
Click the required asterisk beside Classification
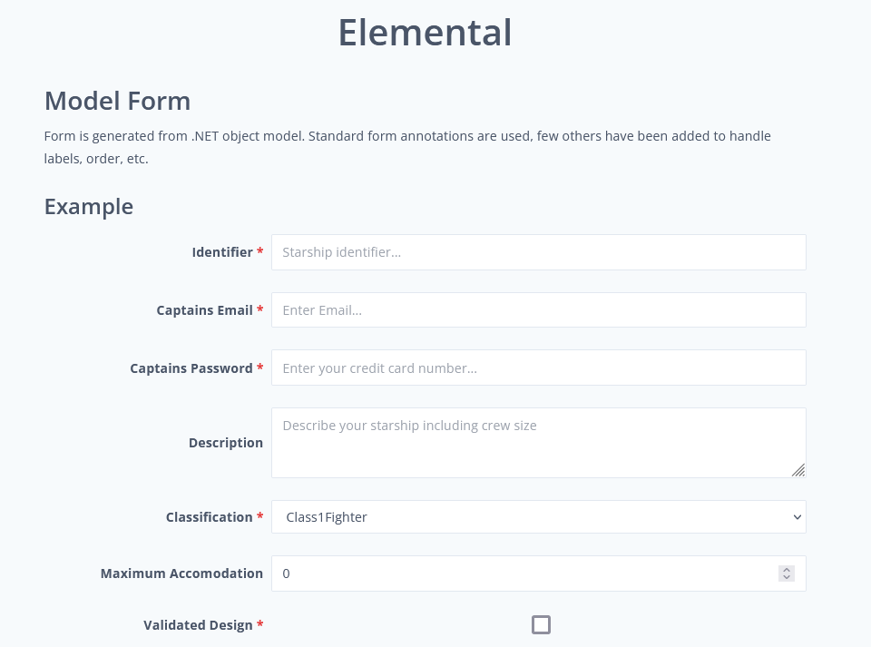[260, 516]
